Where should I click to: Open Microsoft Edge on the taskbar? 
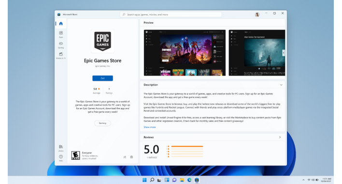tap(189, 180)
